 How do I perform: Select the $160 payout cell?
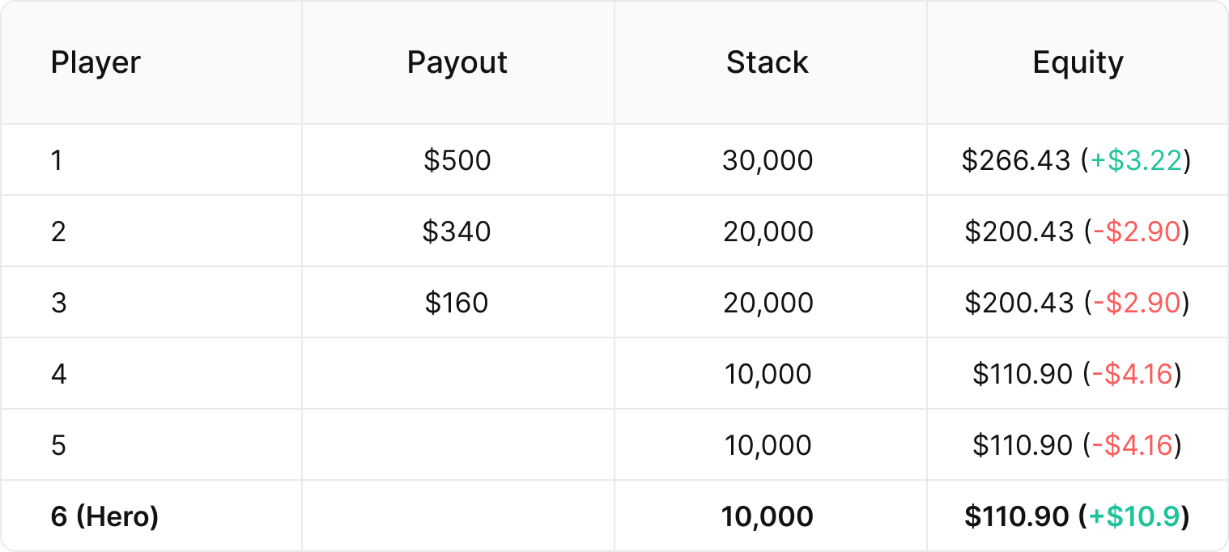coord(457,303)
